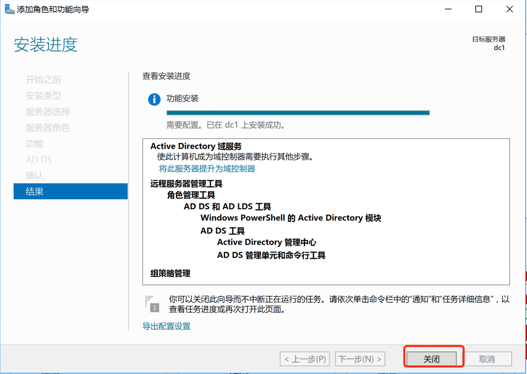Click the 上一步(P) button
The width and height of the screenshot is (527, 374).
[305, 359]
